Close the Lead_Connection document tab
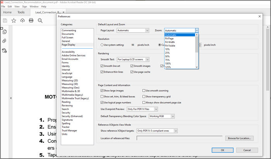 (x=63, y=12)
